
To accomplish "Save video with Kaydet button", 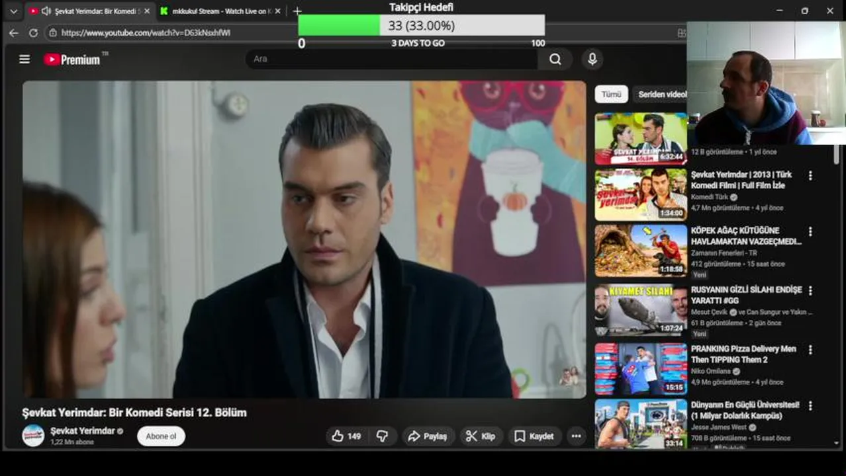I will 534,436.
